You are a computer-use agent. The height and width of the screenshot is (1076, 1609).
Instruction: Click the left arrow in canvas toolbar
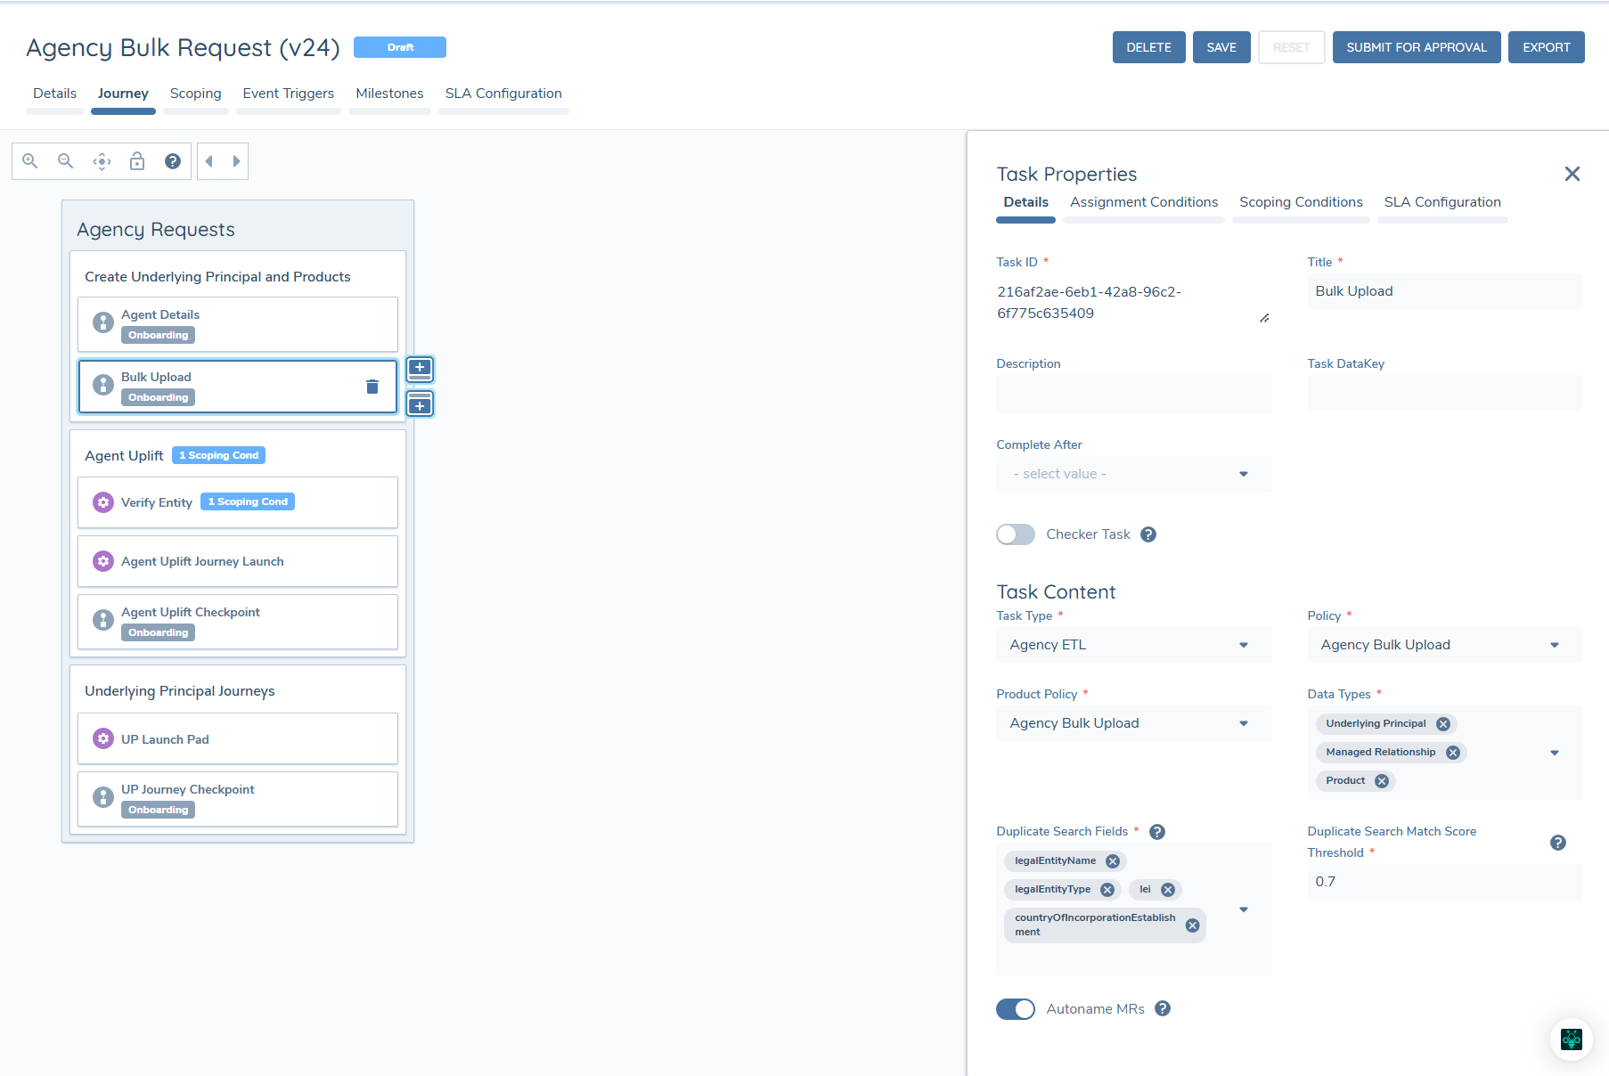pos(209,161)
